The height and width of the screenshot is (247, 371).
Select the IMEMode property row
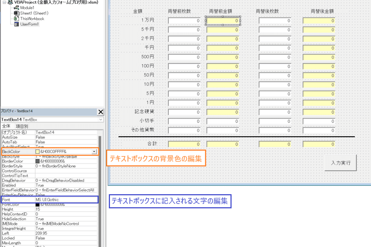pos(50,224)
